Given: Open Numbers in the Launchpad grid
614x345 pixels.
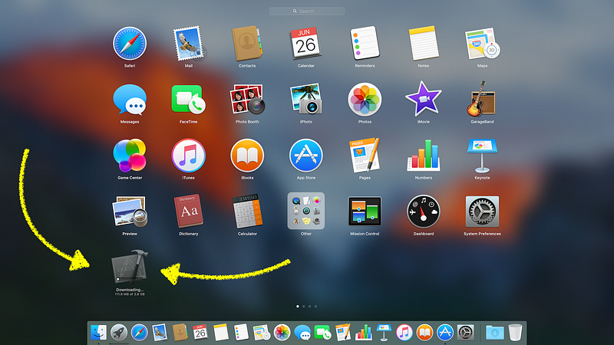Looking at the screenshot, I should tap(424, 156).
